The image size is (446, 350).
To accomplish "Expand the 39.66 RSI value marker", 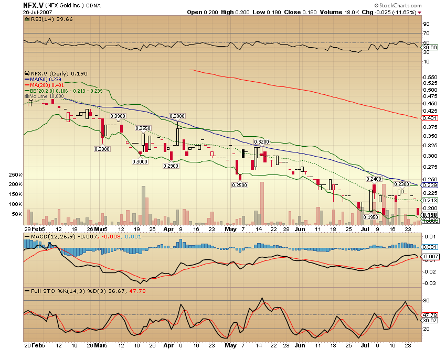I will point(429,46).
